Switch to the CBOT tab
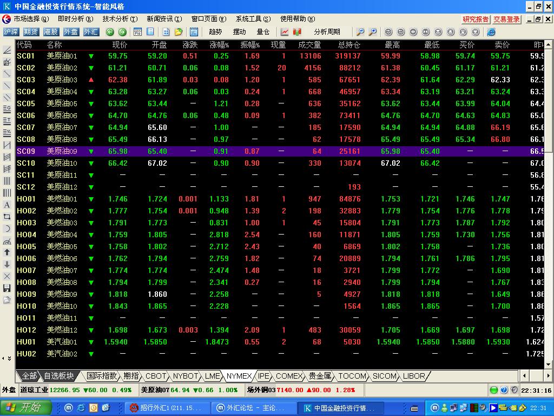 156,376
